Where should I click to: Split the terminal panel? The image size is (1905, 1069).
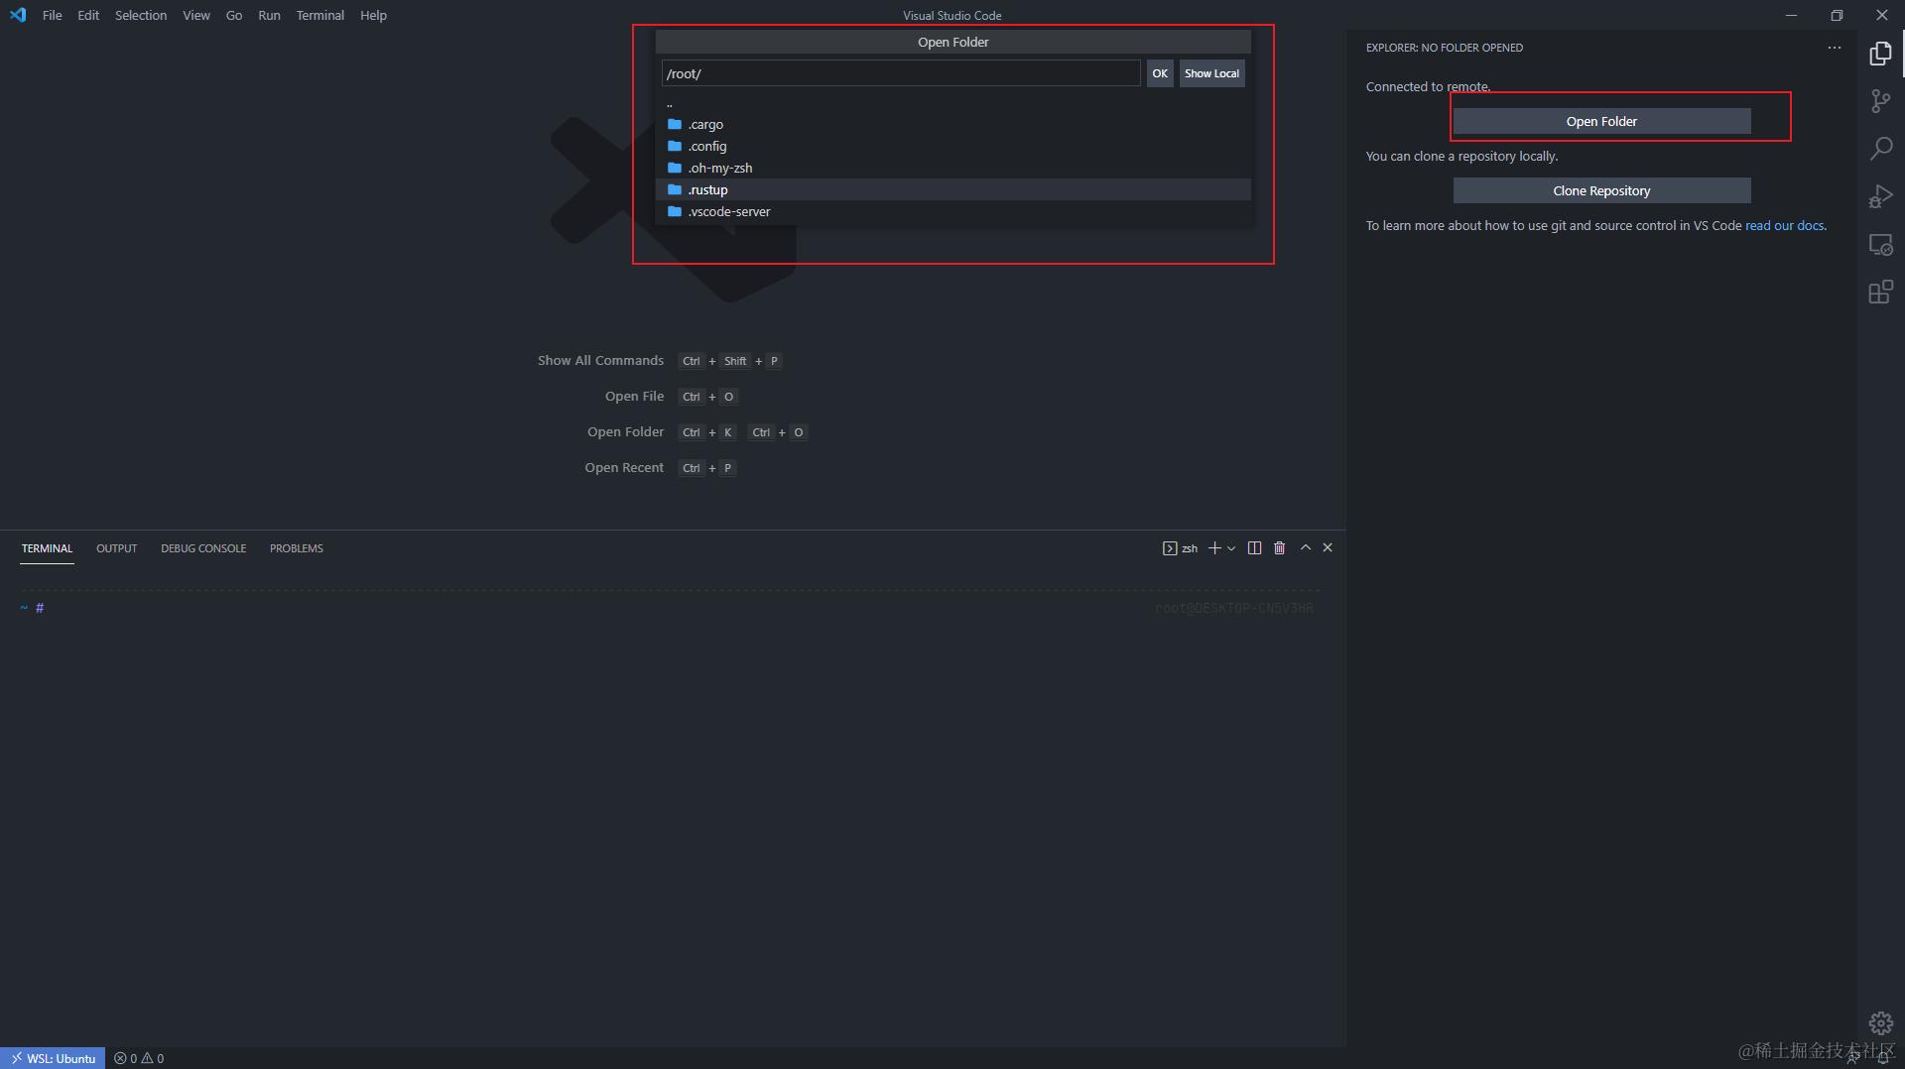point(1254,548)
